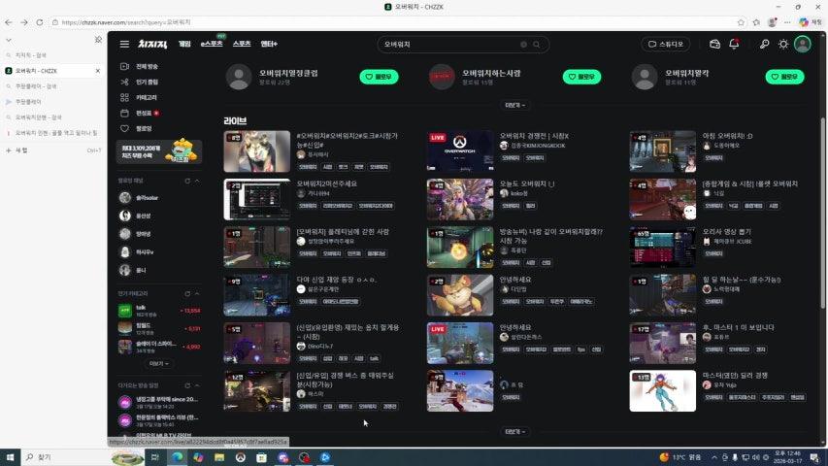Follow the 오버워치알각 channel
This screenshot has width=828, height=466.
coord(784,77)
